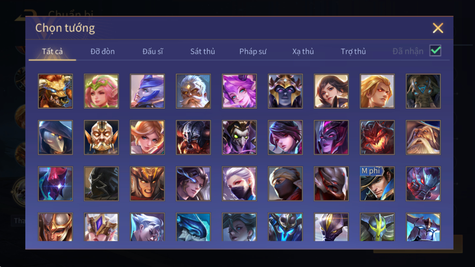This screenshot has height=267, width=475.
Task: Choose the white-bearded old man hero portrait
Action: (x=193, y=91)
